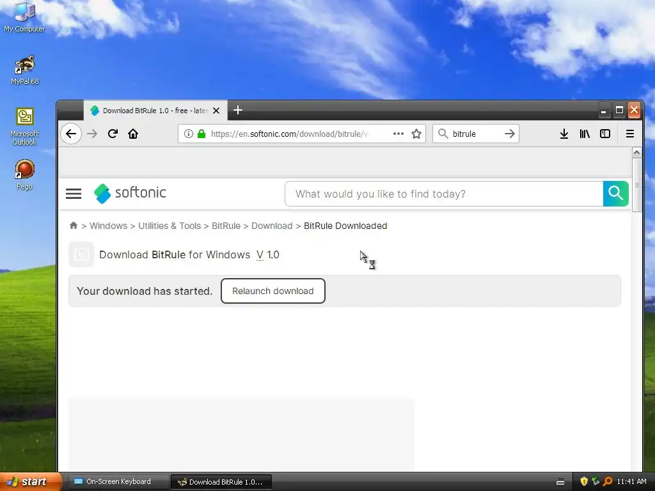
Task: Focus the 'What would you like to find today?' field
Action: click(444, 193)
